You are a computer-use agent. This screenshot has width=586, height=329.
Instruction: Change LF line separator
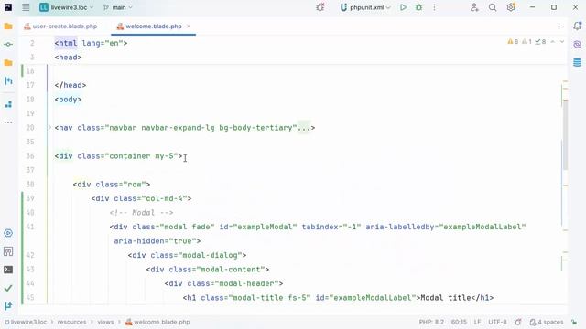pos(477,322)
